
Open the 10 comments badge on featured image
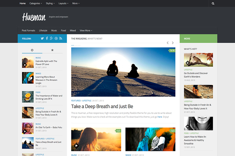172,50
